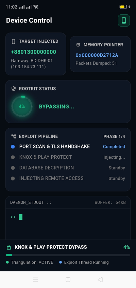136x288 pixels.
Task: Tap the target number +8801300000000
Action: 34,52
